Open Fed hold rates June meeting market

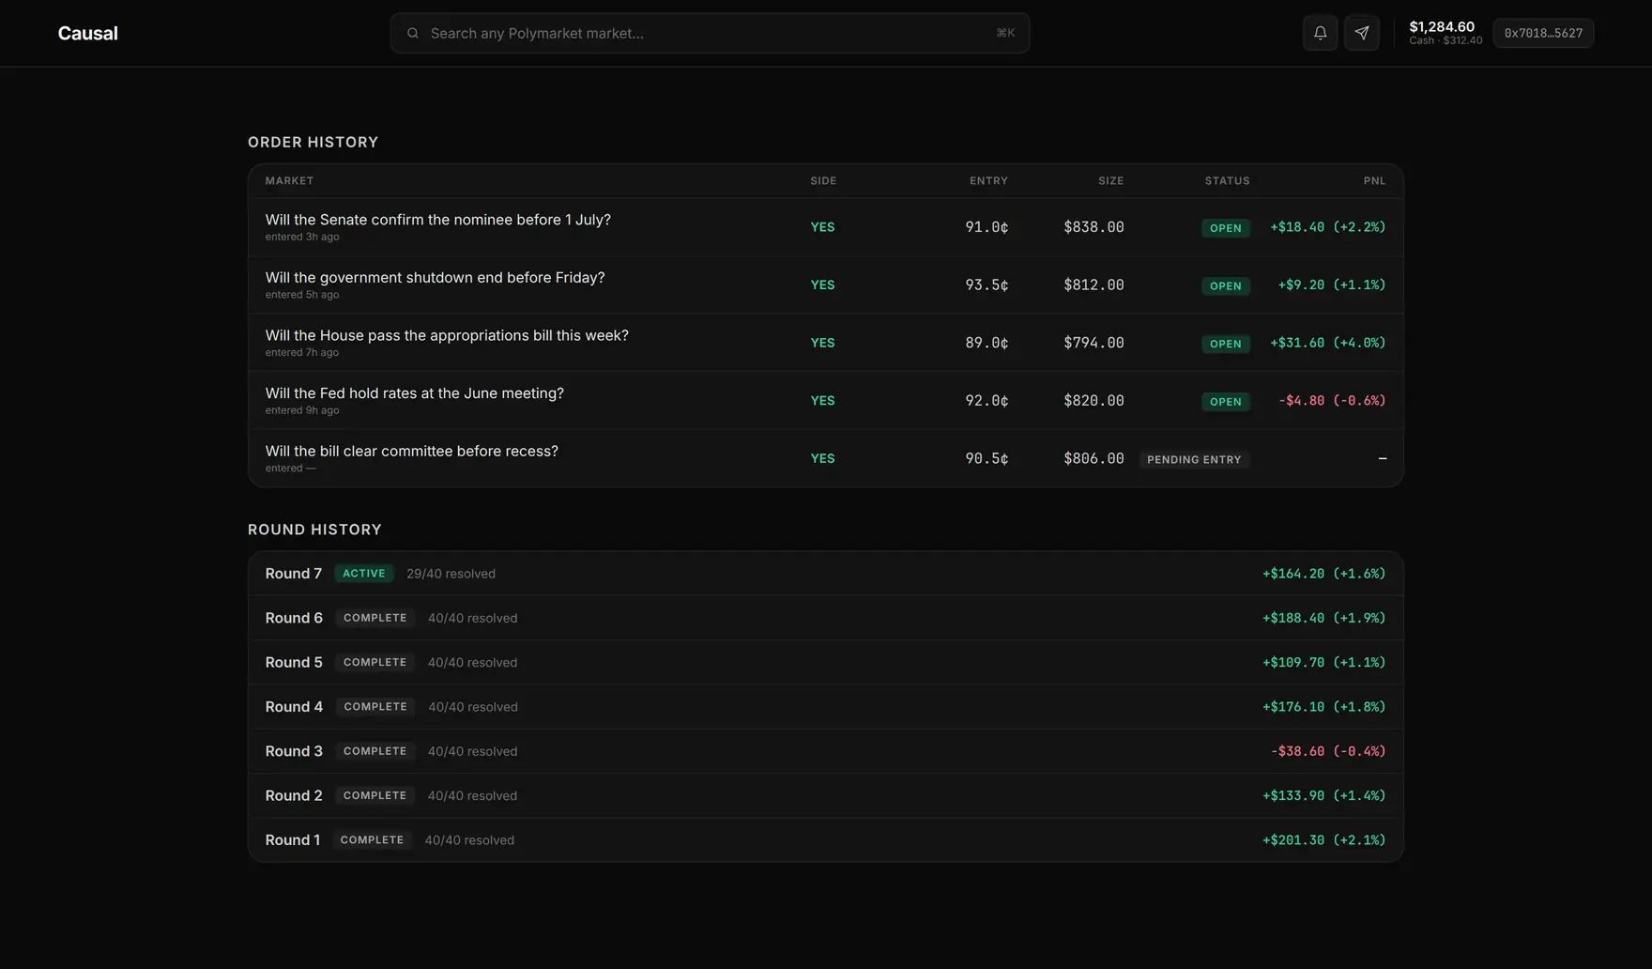point(826,400)
